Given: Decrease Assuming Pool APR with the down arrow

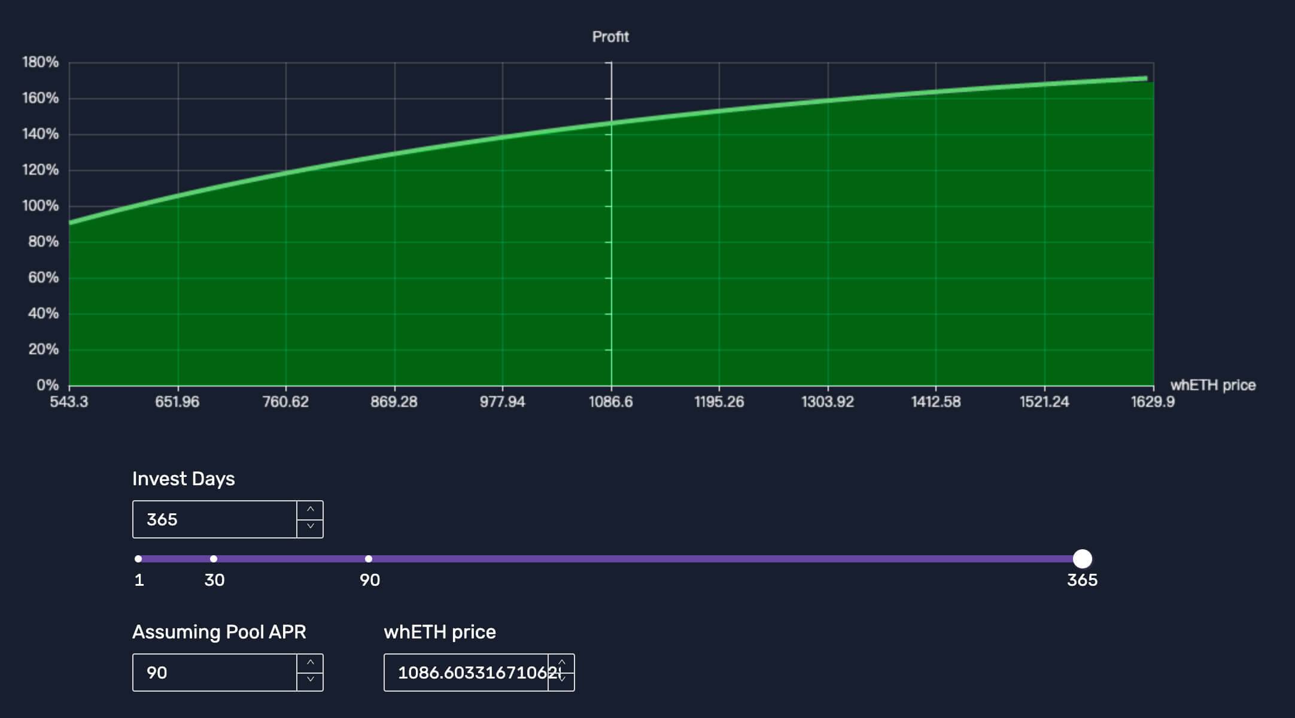Looking at the screenshot, I should [310, 681].
